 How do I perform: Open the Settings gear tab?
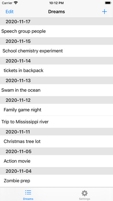tap(84, 195)
